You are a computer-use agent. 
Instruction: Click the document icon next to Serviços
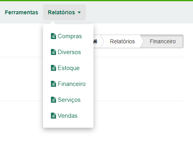tap(53, 100)
